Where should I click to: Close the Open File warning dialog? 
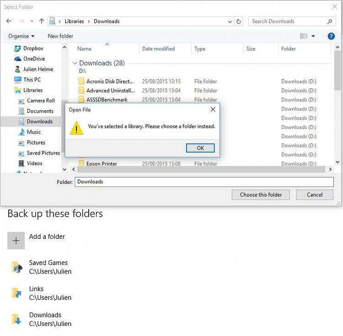[x=213, y=110]
